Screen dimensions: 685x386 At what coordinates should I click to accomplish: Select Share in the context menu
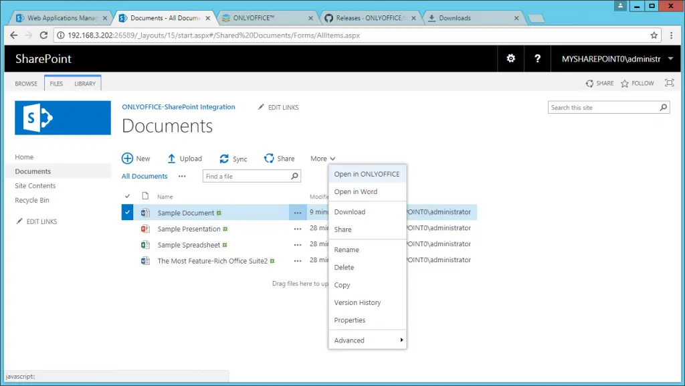pyautogui.click(x=367, y=229)
